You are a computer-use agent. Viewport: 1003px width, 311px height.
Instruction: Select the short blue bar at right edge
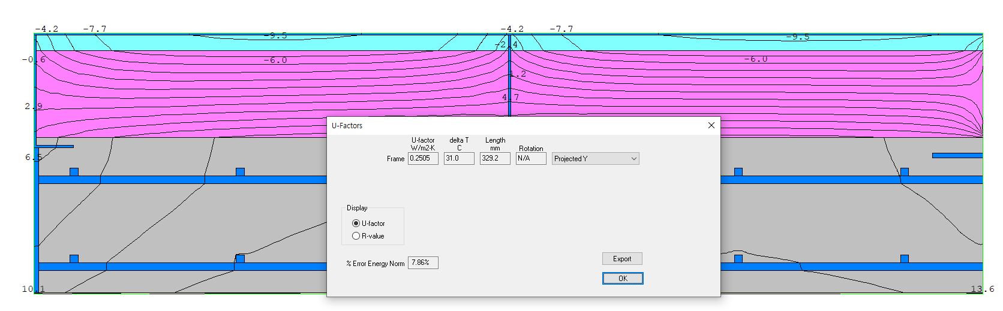[957, 156]
